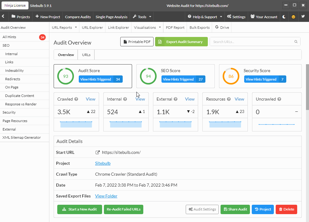Open PDF Report
The image size is (309, 222).
click(175, 27)
